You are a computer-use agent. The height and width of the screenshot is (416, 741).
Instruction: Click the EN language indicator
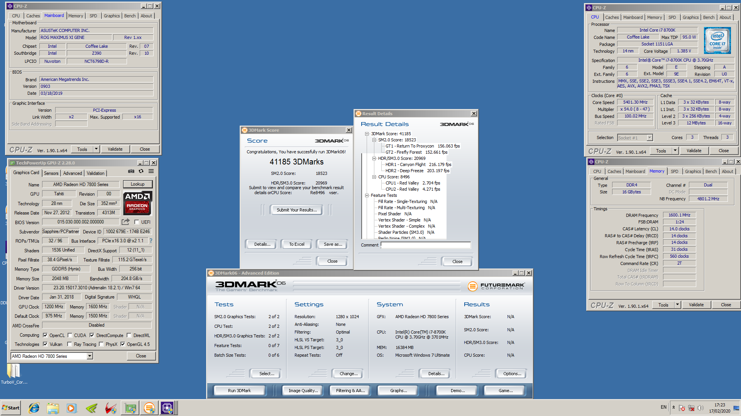click(x=663, y=407)
